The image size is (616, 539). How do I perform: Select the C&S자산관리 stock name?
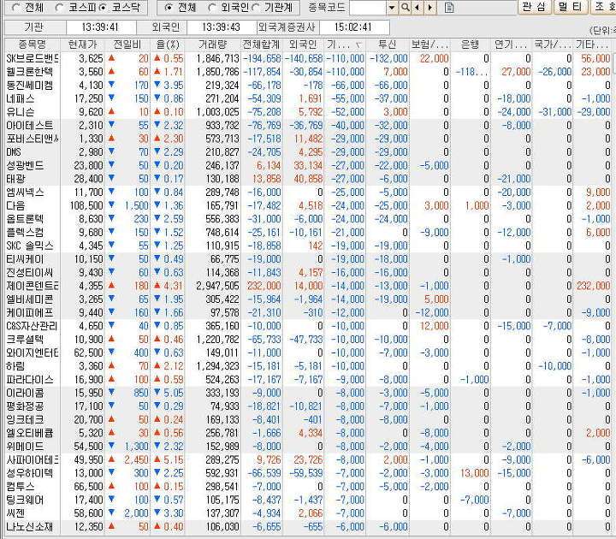pos(32,326)
